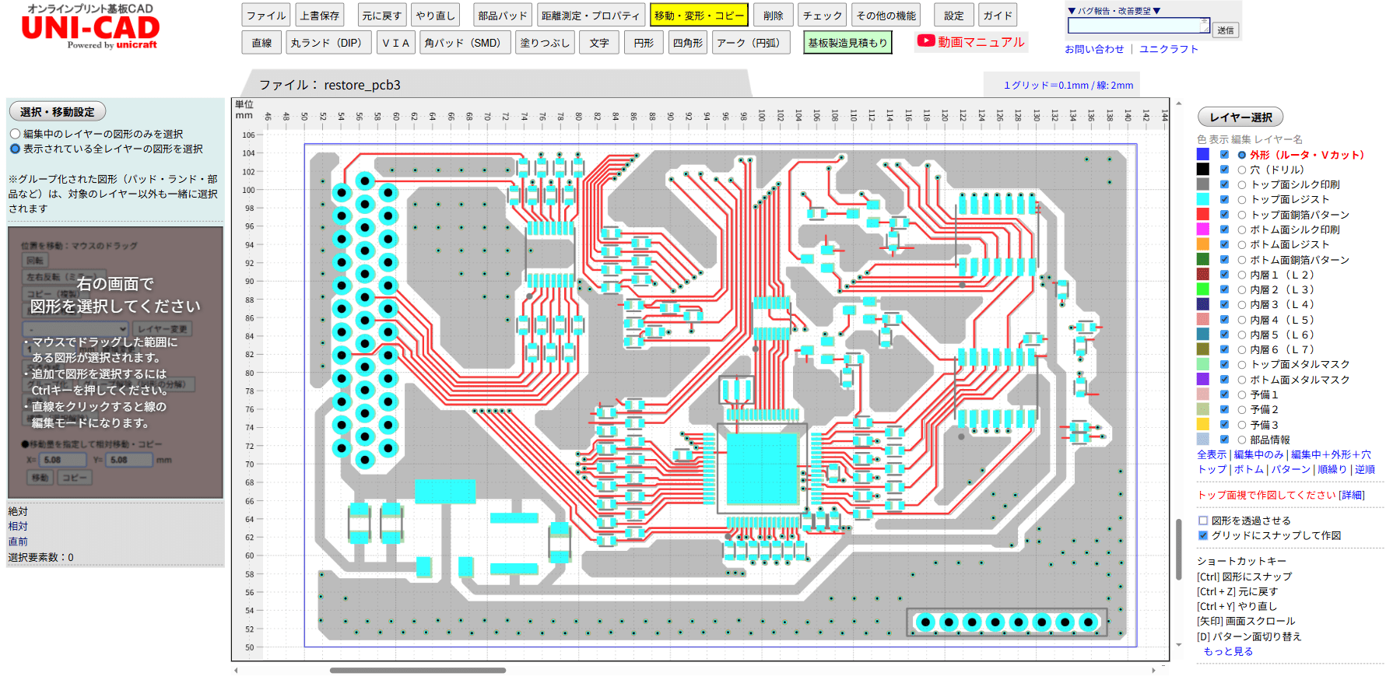This screenshot has height=680, width=1393.
Task: Open the その他の機能 menu
Action: tap(886, 15)
